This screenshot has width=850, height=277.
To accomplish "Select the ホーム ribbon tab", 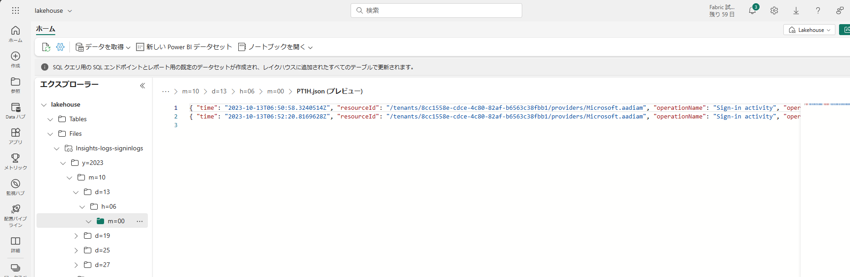I will 46,29.
